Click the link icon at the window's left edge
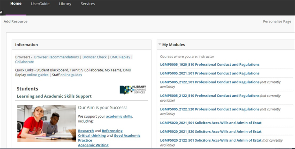This screenshot has width=295, height=149. 1,13
